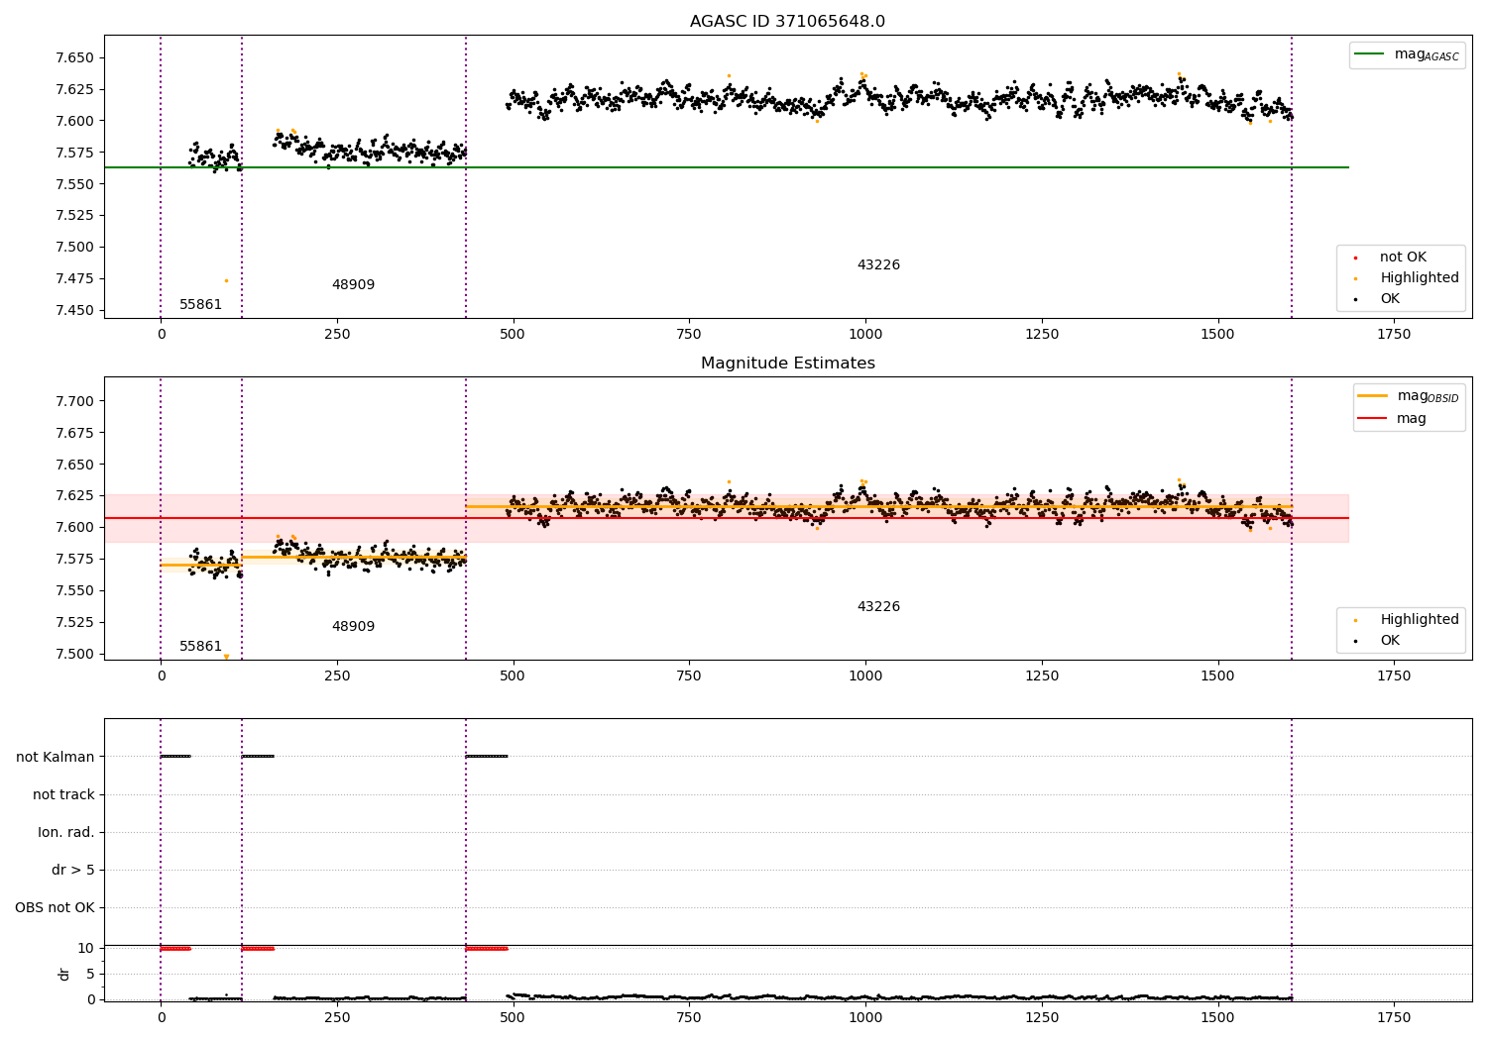
Task: Click the red line sample beside 'mag' legend
Action: coord(1373,418)
